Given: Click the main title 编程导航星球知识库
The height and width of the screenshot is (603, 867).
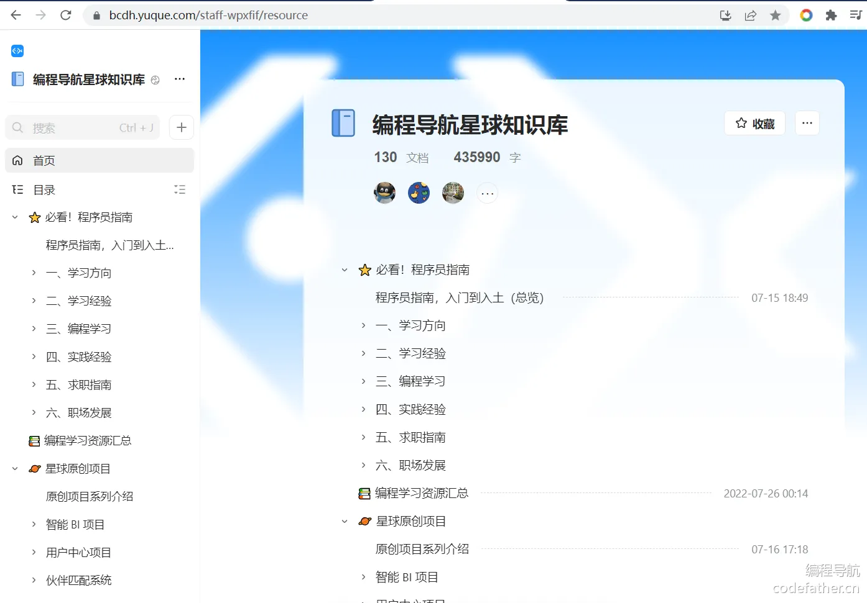Looking at the screenshot, I should click(470, 125).
